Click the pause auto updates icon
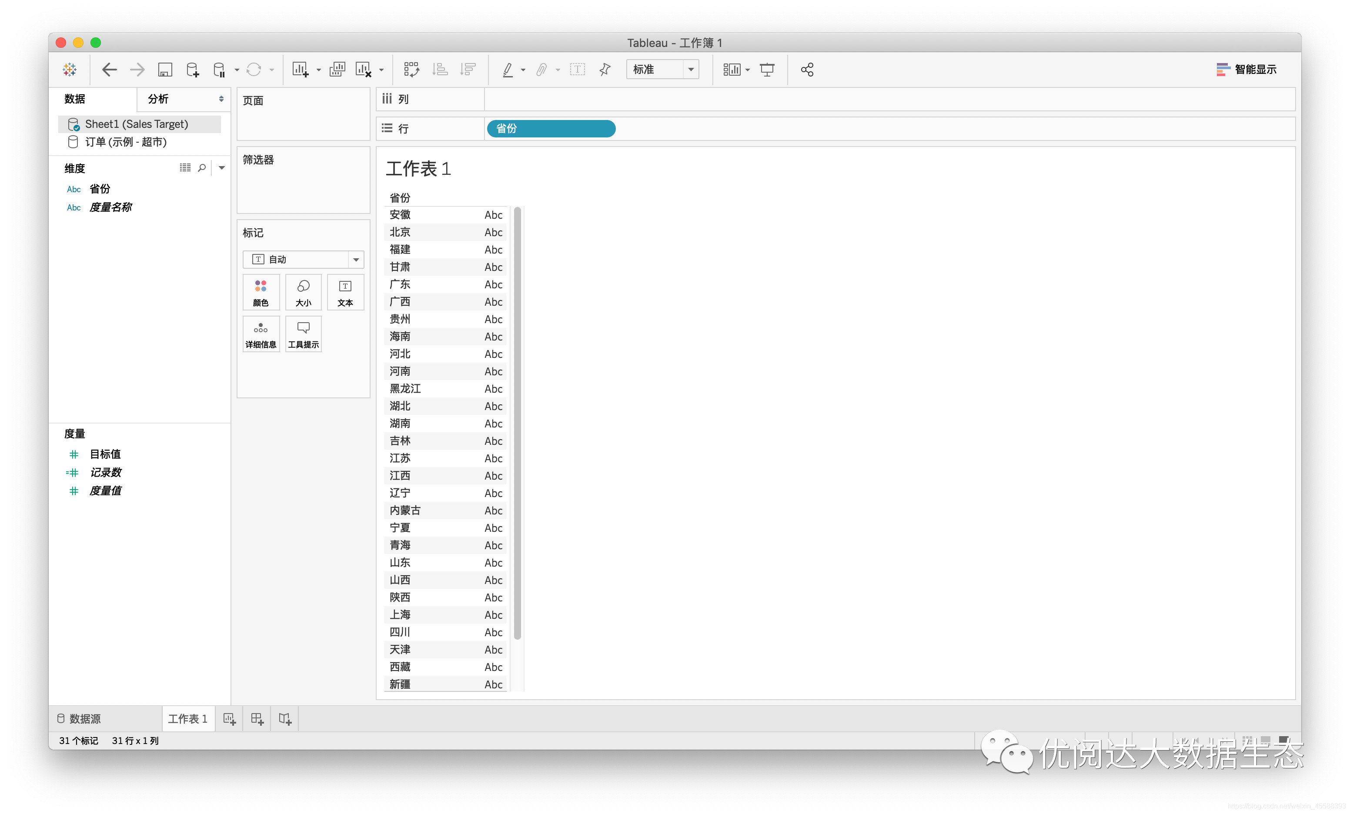Viewport: 1350px width, 814px height. click(219, 70)
